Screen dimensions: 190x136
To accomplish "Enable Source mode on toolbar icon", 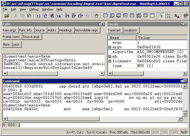I will [161, 16].
